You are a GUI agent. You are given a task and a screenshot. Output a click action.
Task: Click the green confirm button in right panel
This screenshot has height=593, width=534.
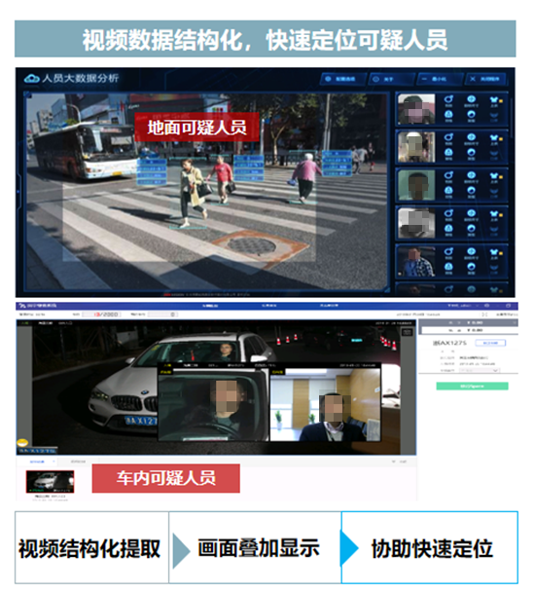tap(472, 387)
